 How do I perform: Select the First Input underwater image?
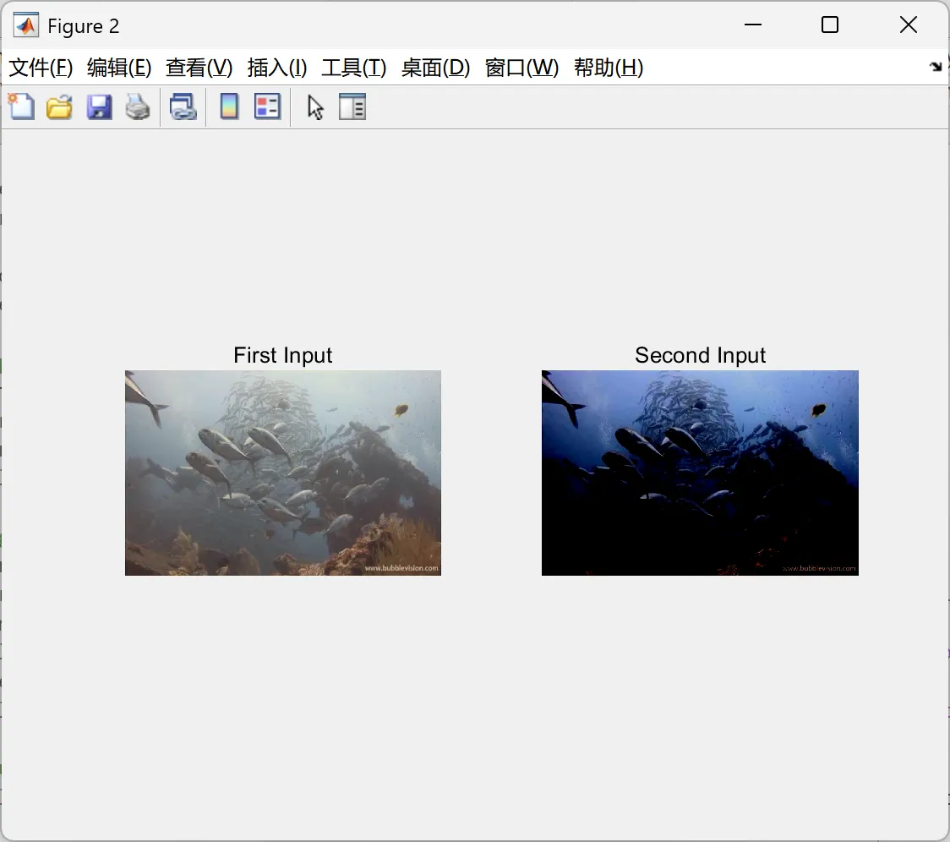point(283,473)
